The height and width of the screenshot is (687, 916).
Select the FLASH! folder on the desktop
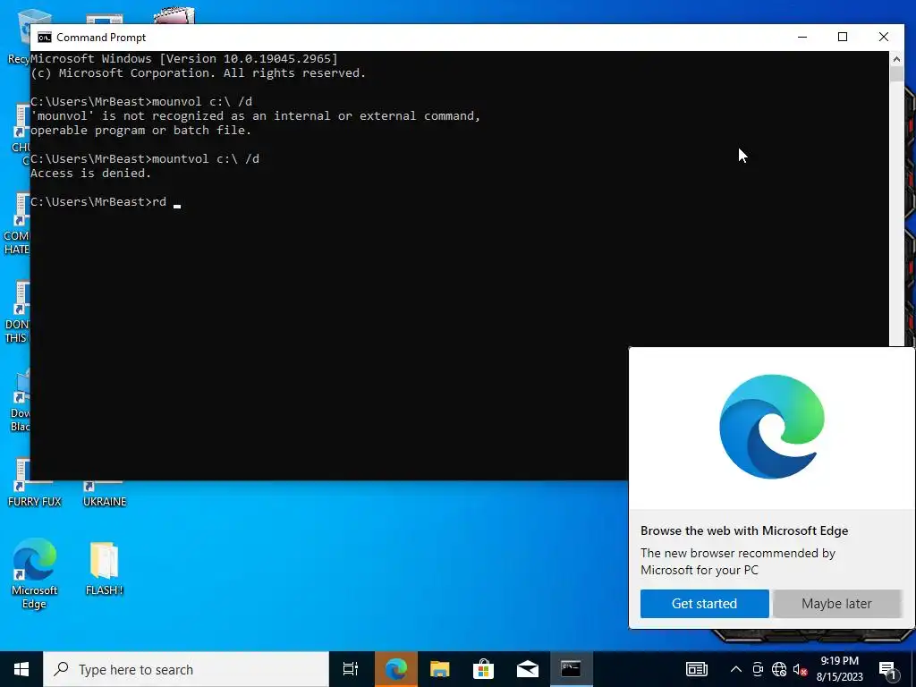point(105,568)
